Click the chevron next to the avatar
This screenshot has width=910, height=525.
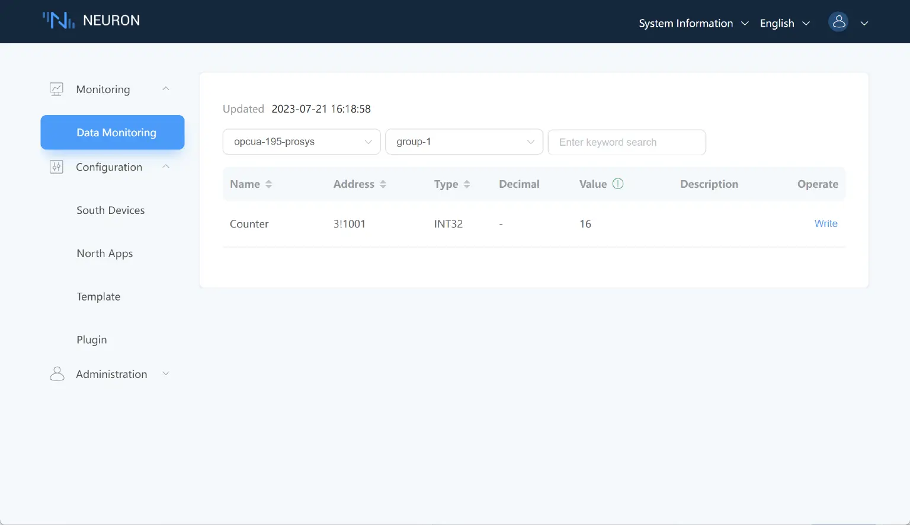[x=864, y=23]
